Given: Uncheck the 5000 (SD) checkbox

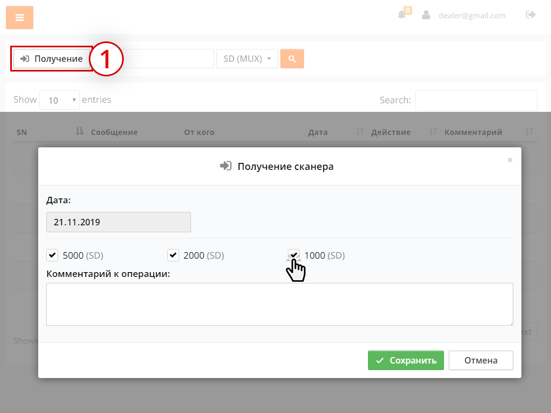Looking at the screenshot, I should (52, 255).
